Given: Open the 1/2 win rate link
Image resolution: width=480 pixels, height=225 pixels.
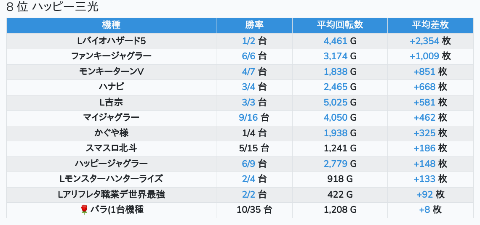Looking at the screenshot, I should coord(248,41).
